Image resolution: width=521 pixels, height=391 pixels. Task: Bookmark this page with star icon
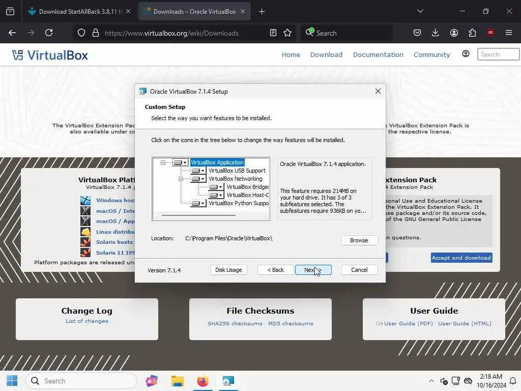[x=287, y=33]
